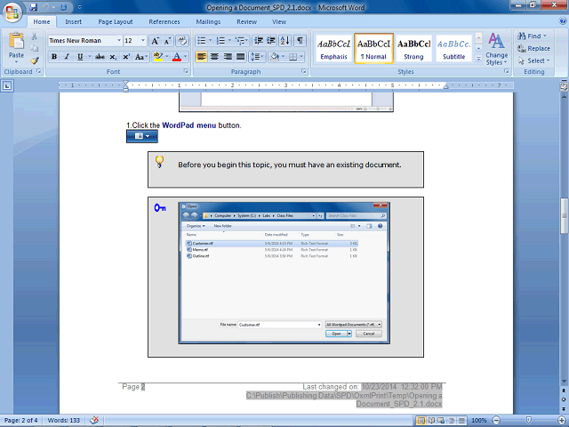This screenshot has width=569, height=427.
Task: Select Justify alignment
Action: (240, 57)
